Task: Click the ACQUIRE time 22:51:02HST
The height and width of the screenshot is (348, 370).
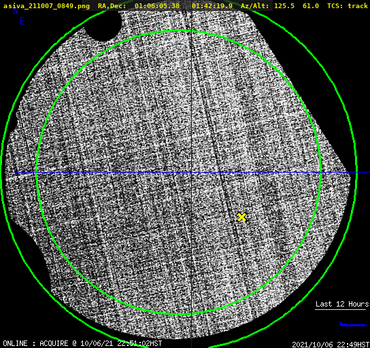Action: coord(139,343)
